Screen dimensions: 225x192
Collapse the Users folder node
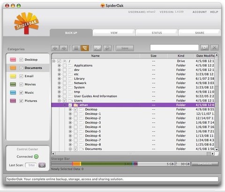(59, 101)
